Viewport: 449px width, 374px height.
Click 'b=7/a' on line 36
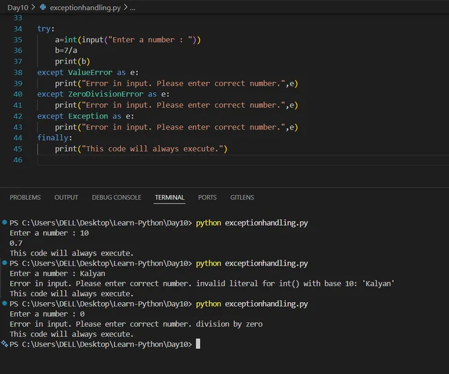click(x=66, y=50)
